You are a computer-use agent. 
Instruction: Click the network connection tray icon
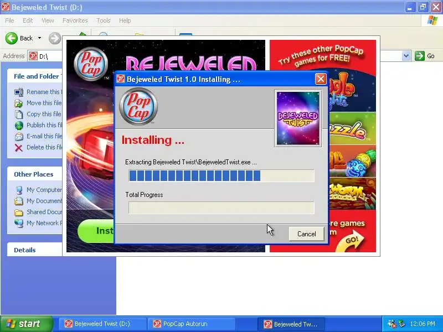coord(392,324)
